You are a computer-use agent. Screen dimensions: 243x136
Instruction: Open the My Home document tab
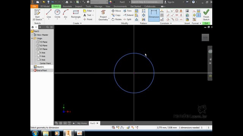[82, 123]
